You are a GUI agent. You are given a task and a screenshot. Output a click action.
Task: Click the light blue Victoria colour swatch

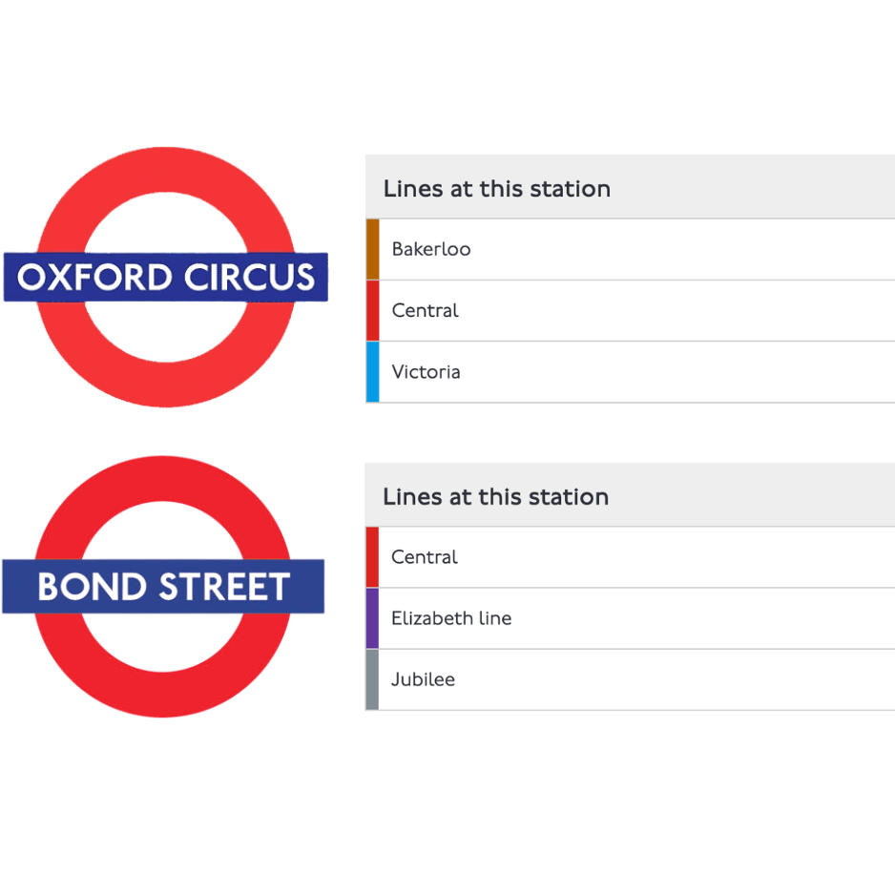(372, 371)
